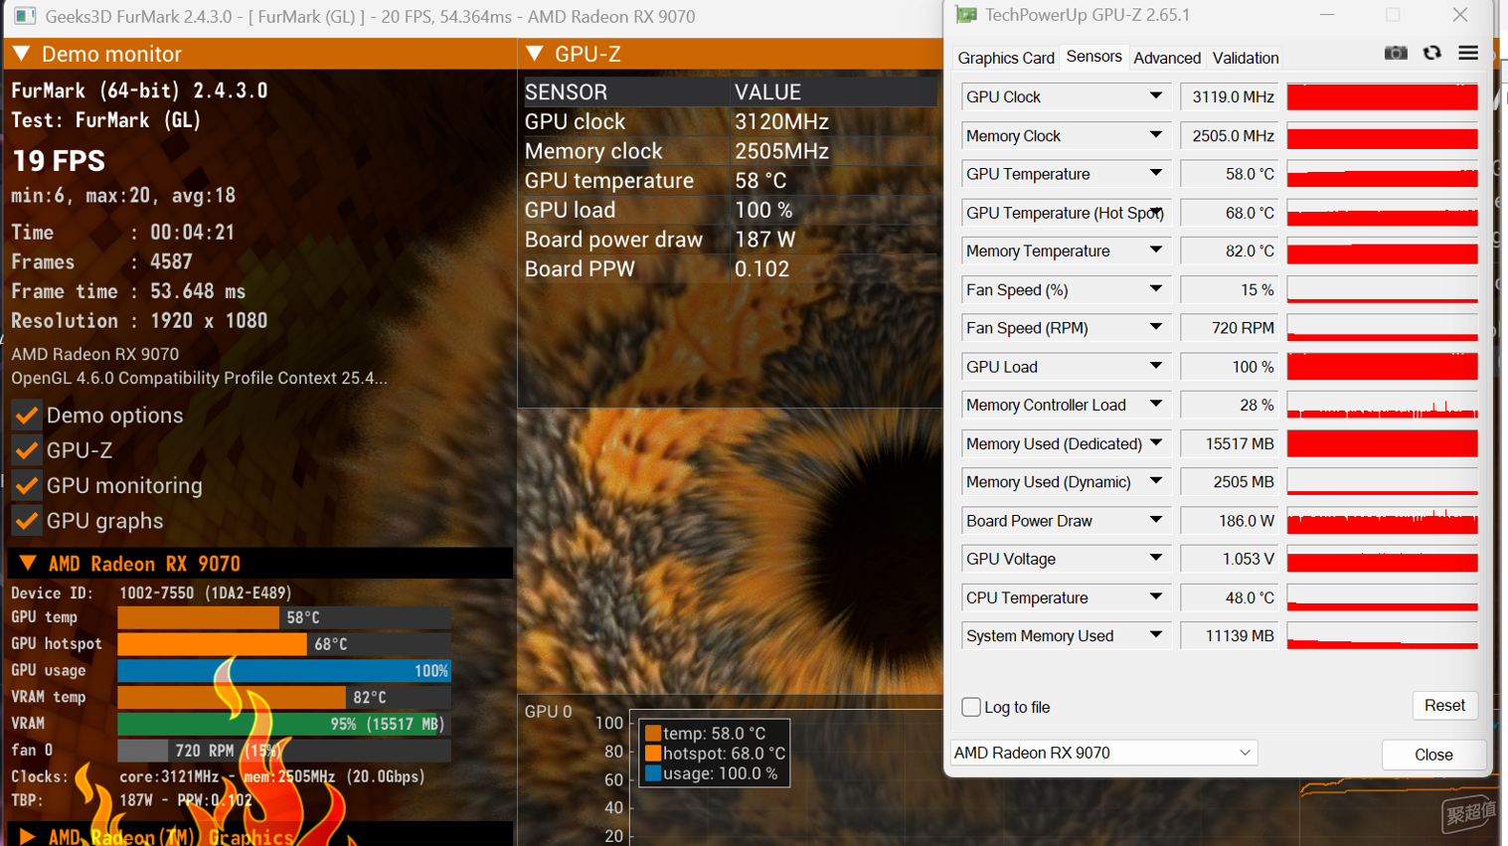Viewport: 1508px width, 846px height.
Task: Open the GPU Temperature sensor dropdown
Action: click(1155, 174)
